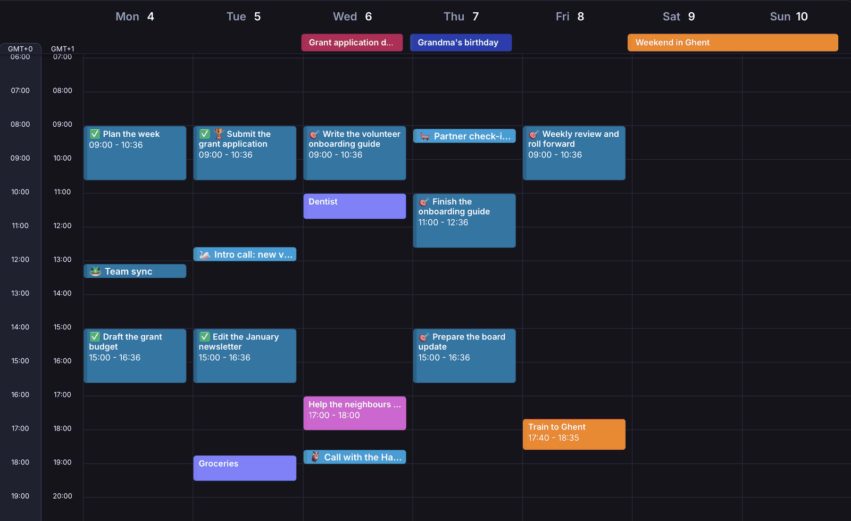The width and height of the screenshot is (851, 521).
Task: Click 17:40 - 18:35 train time text
Action: [x=554, y=438]
